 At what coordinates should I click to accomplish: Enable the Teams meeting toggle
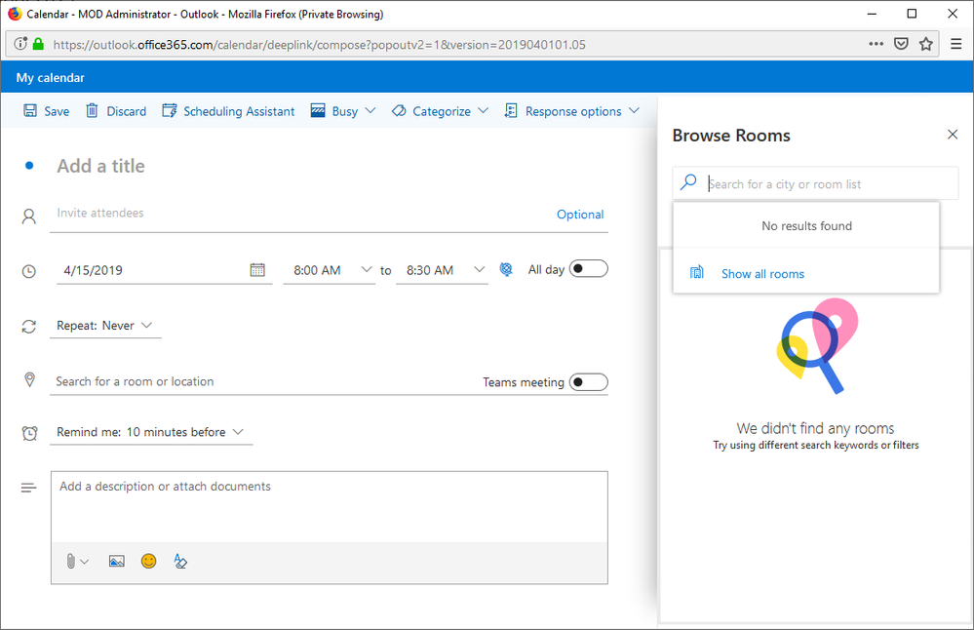click(x=588, y=382)
